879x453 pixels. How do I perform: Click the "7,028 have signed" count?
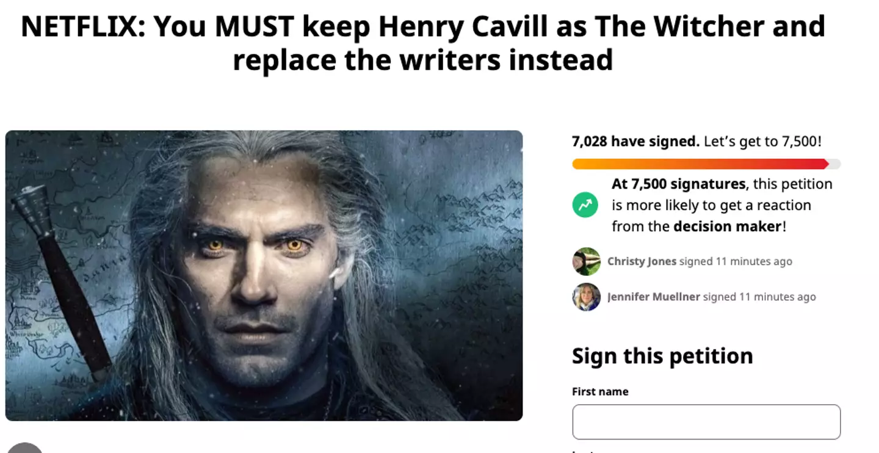point(635,142)
